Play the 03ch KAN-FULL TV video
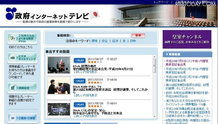The width and height of the screenshot is (218, 124). tap(80, 81)
